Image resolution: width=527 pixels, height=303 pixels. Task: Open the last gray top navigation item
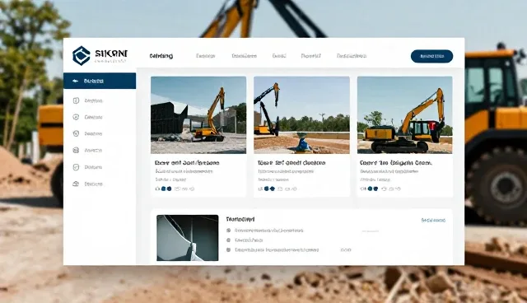(x=352, y=56)
